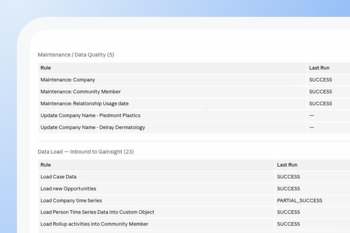
Task: Click PARTIAL_SUCCESS status for Company time Series
Action: tap(299, 200)
